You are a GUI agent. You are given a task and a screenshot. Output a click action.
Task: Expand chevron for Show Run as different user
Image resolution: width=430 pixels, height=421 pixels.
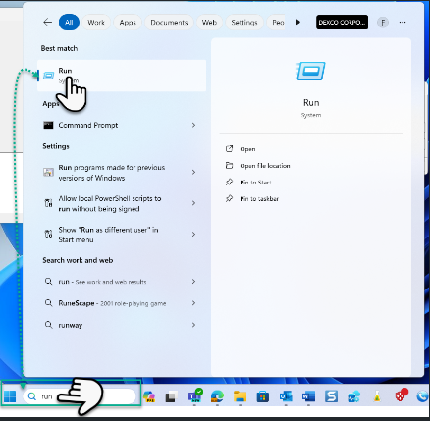pyautogui.click(x=193, y=235)
